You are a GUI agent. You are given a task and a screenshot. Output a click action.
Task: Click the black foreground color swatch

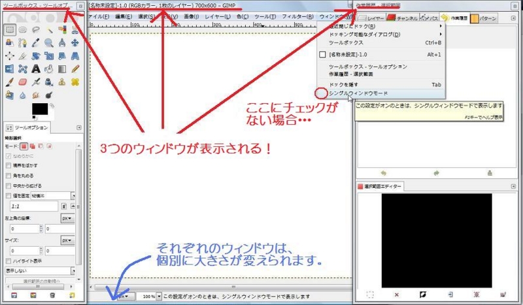click(40, 108)
